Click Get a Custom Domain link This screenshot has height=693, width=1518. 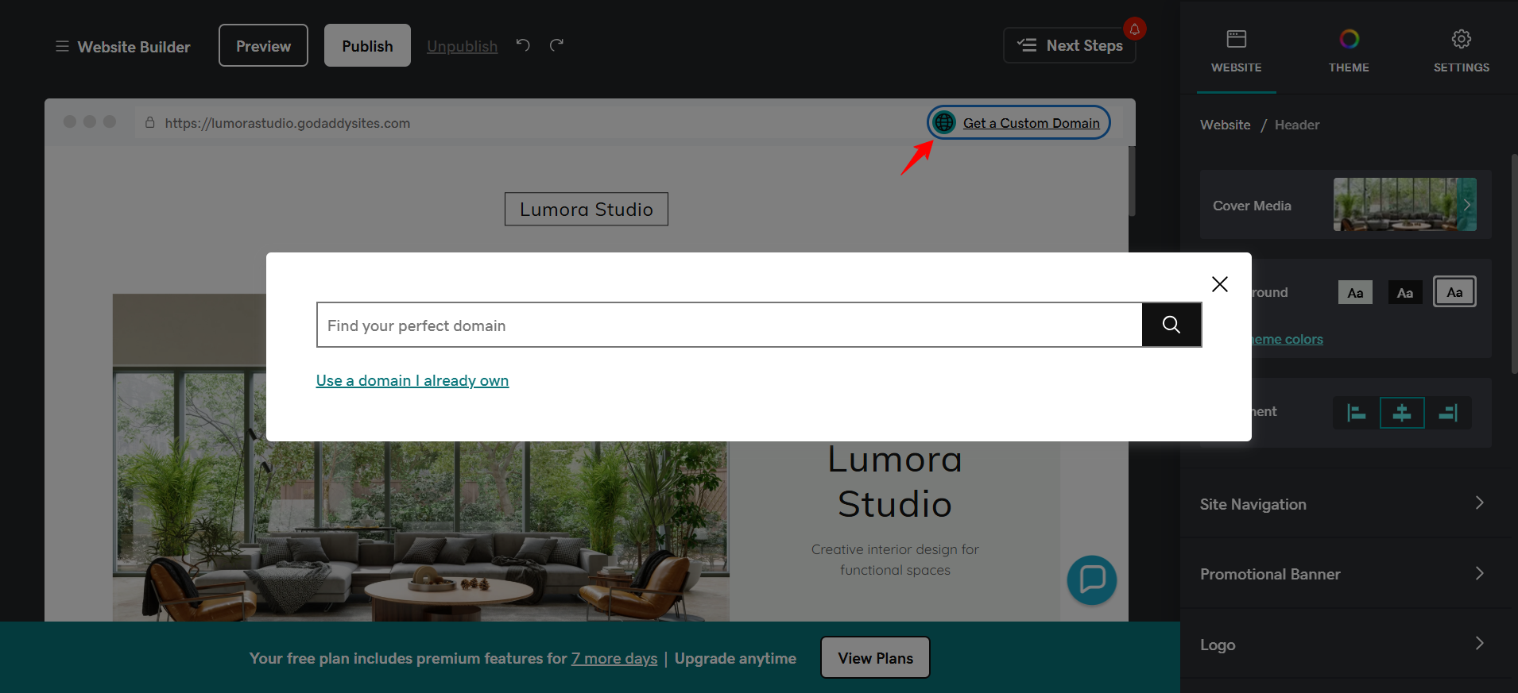click(x=1031, y=123)
